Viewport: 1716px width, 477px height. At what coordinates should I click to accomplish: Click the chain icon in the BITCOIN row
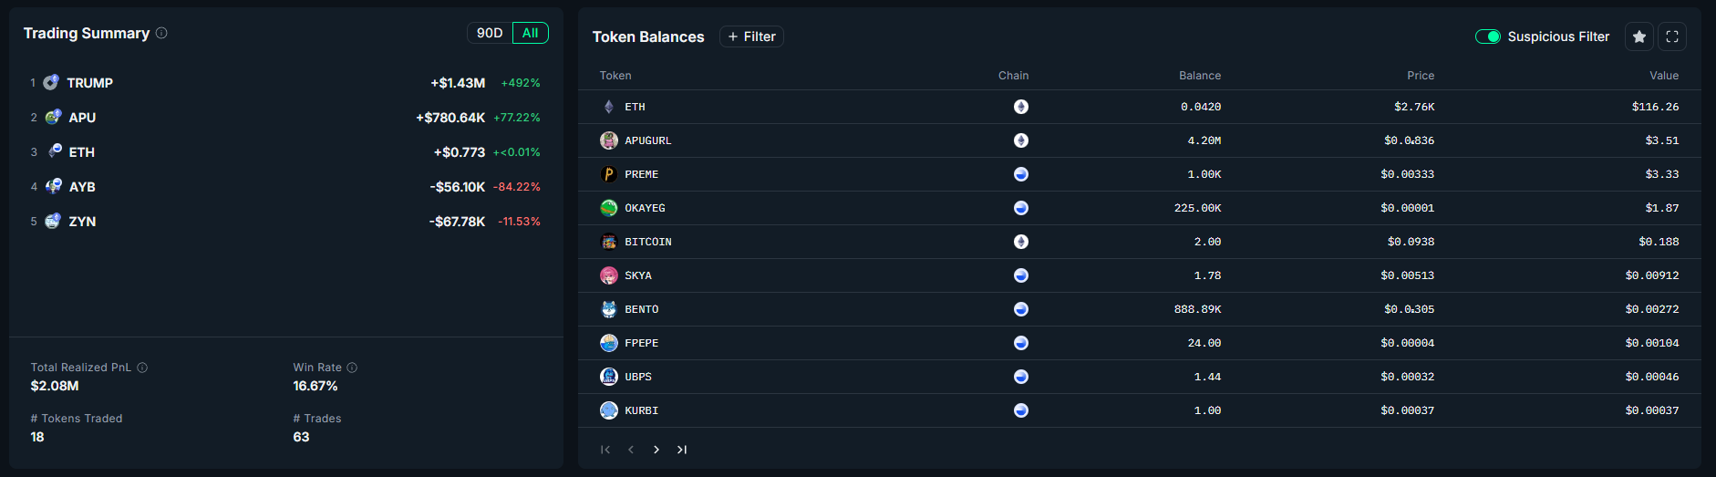[1021, 242]
